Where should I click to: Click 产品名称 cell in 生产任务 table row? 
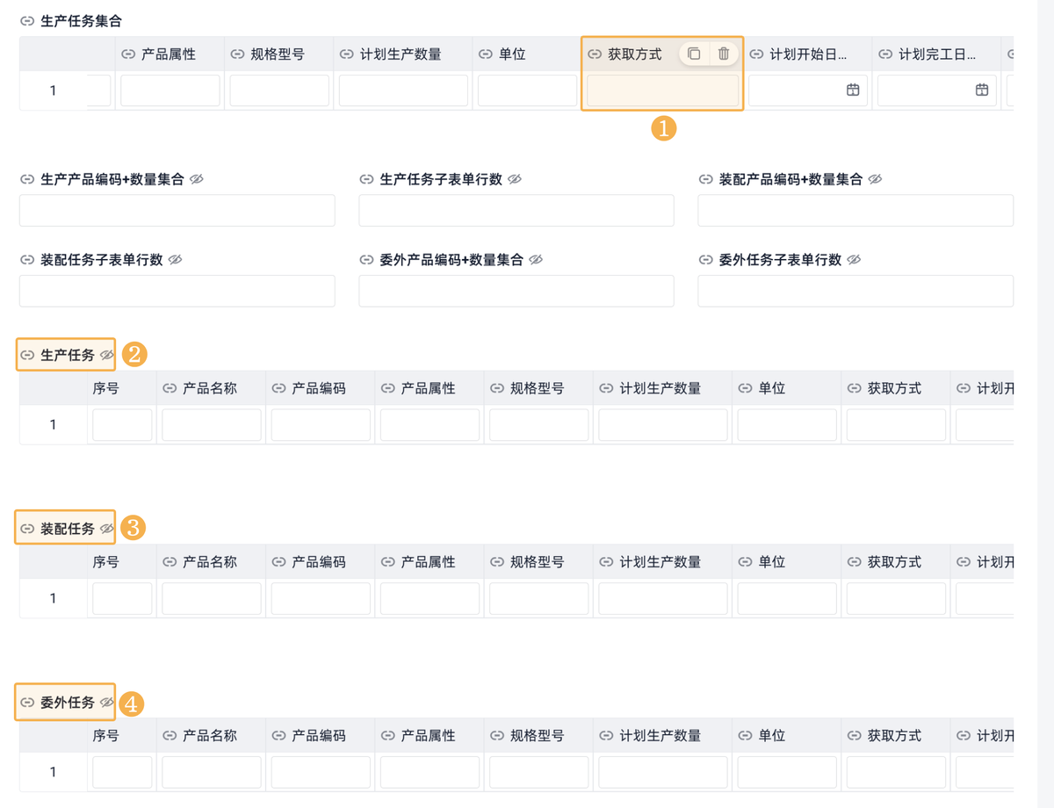[x=211, y=425]
